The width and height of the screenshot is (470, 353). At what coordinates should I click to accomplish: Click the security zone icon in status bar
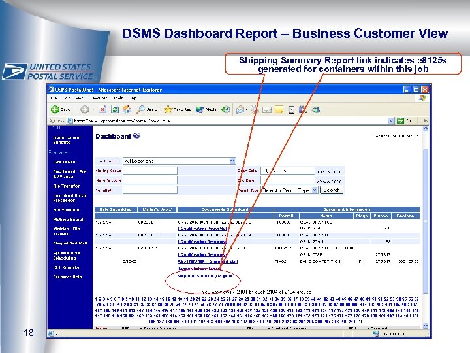(375, 334)
